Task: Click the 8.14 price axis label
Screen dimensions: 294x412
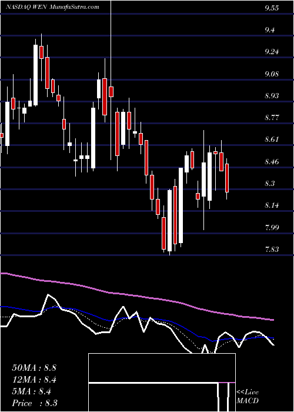Action: coord(272,205)
